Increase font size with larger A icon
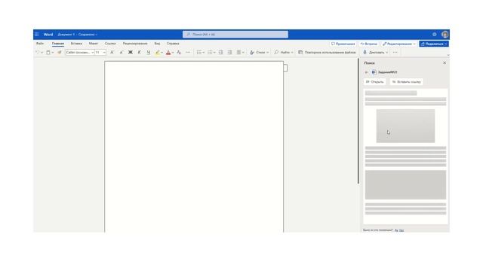The width and height of the screenshot is (483, 271). point(112,53)
